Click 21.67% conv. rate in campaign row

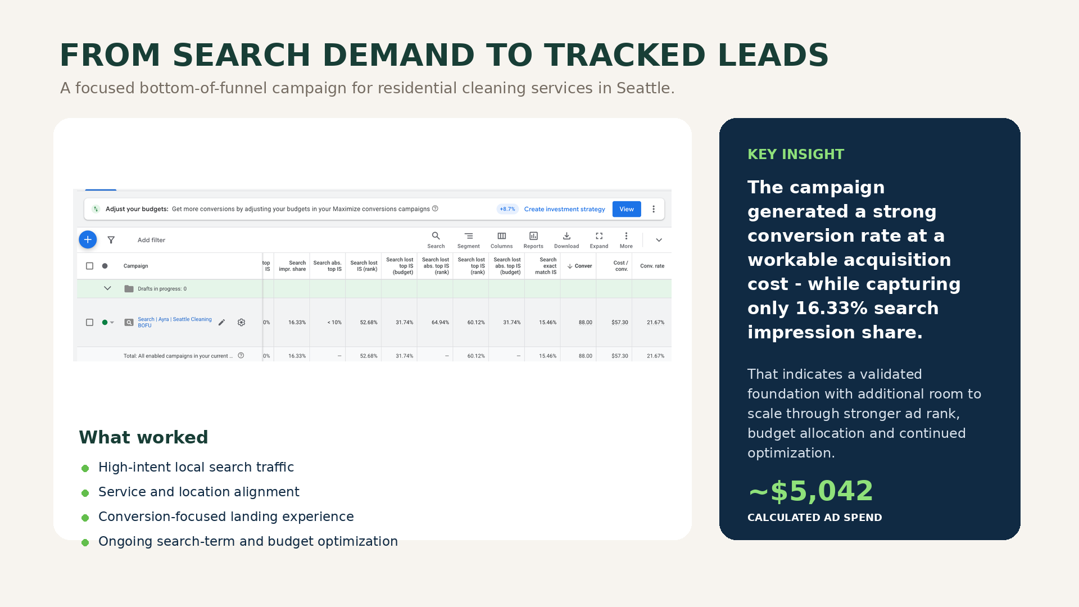(x=656, y=323)
